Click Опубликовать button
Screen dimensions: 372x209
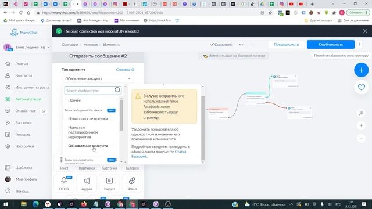(331, 44)
